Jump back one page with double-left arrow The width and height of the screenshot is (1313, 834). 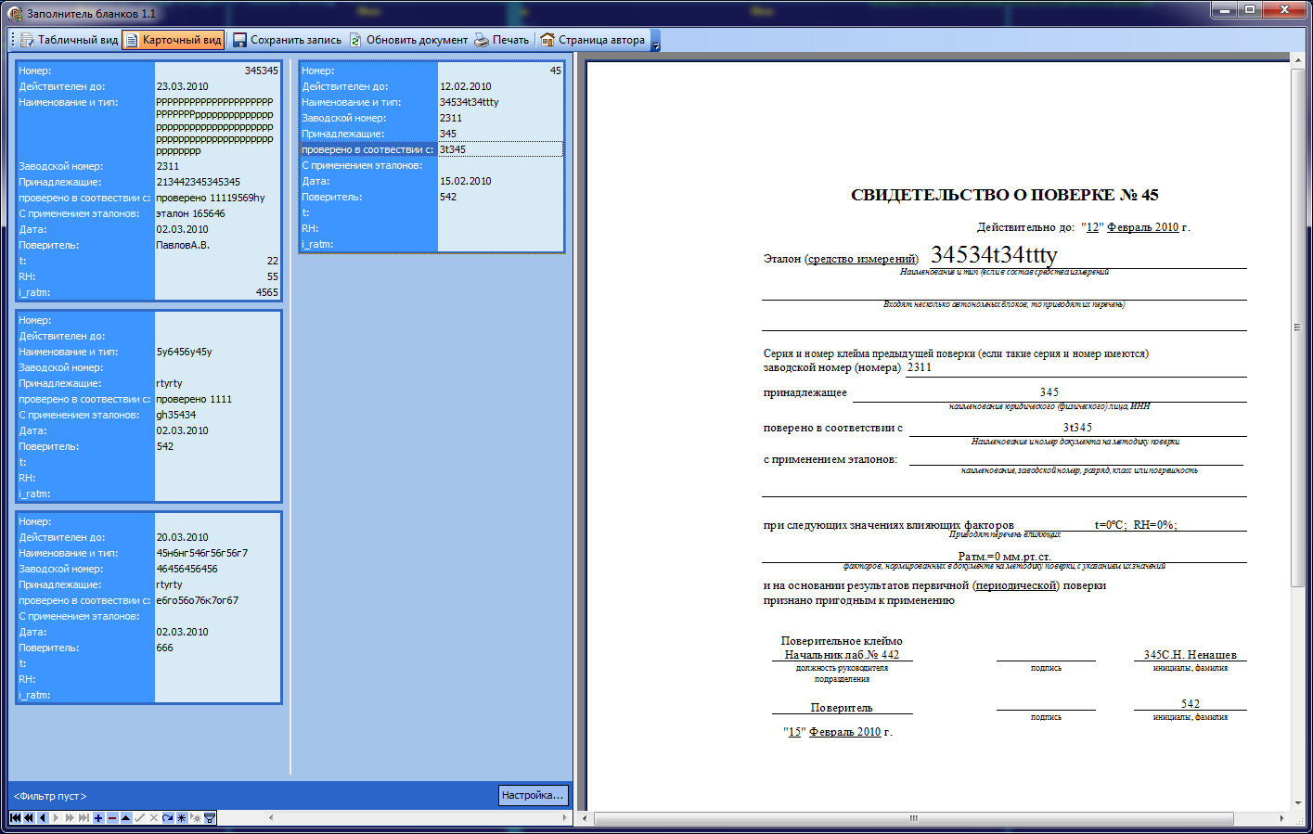coord(29,818)
